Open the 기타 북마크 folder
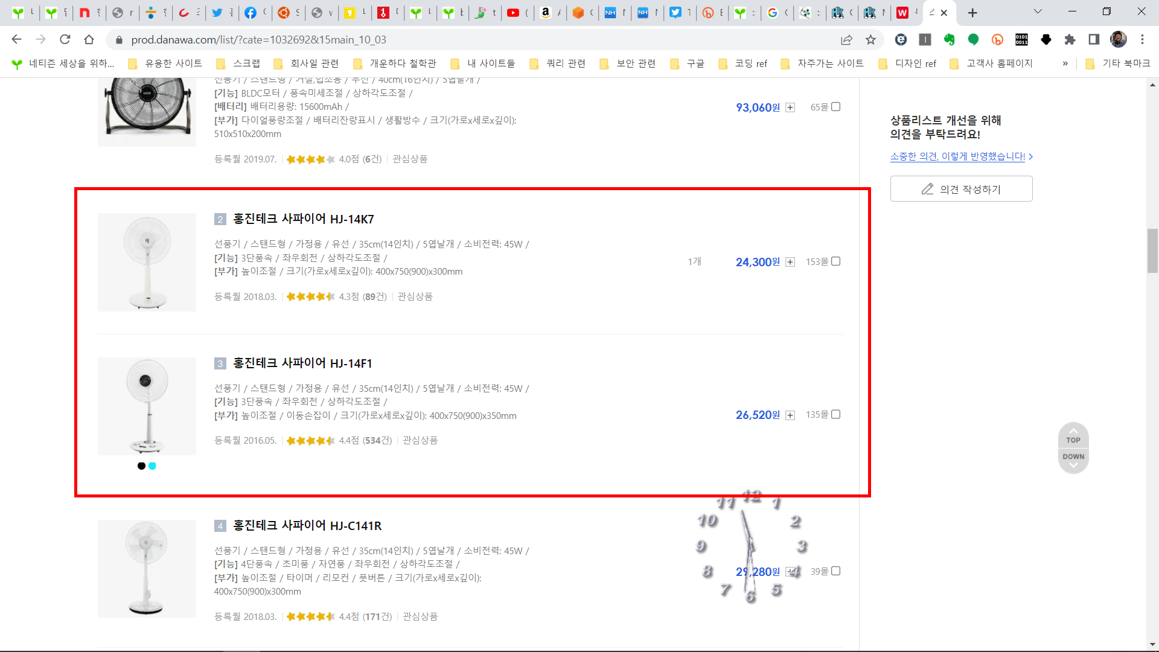The width and height of the screenshot is (1159, 652). 1118,63
